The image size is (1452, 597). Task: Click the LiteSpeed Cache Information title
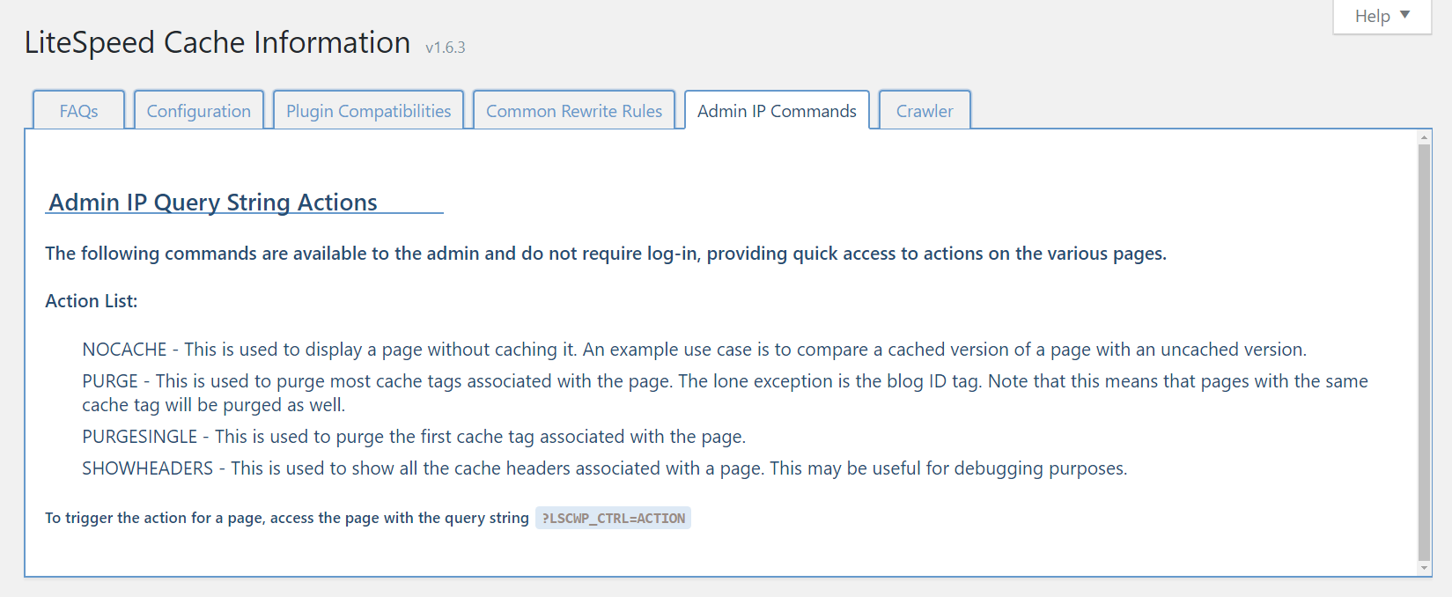[217, 42]
